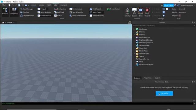Screen dimensions: 196x110
Task: Open the FILE menu
Action: pyautogui.click(x=4, y=5)
